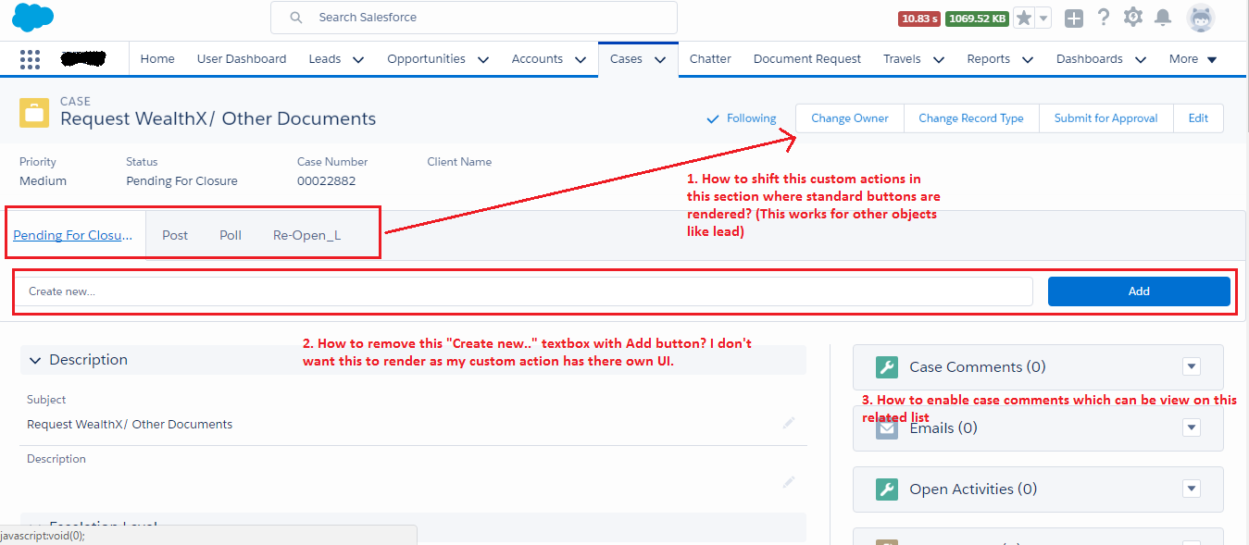Open the Setup gear icon
The width and height of the screenshot is (1249, 545).
(1133, 18)
